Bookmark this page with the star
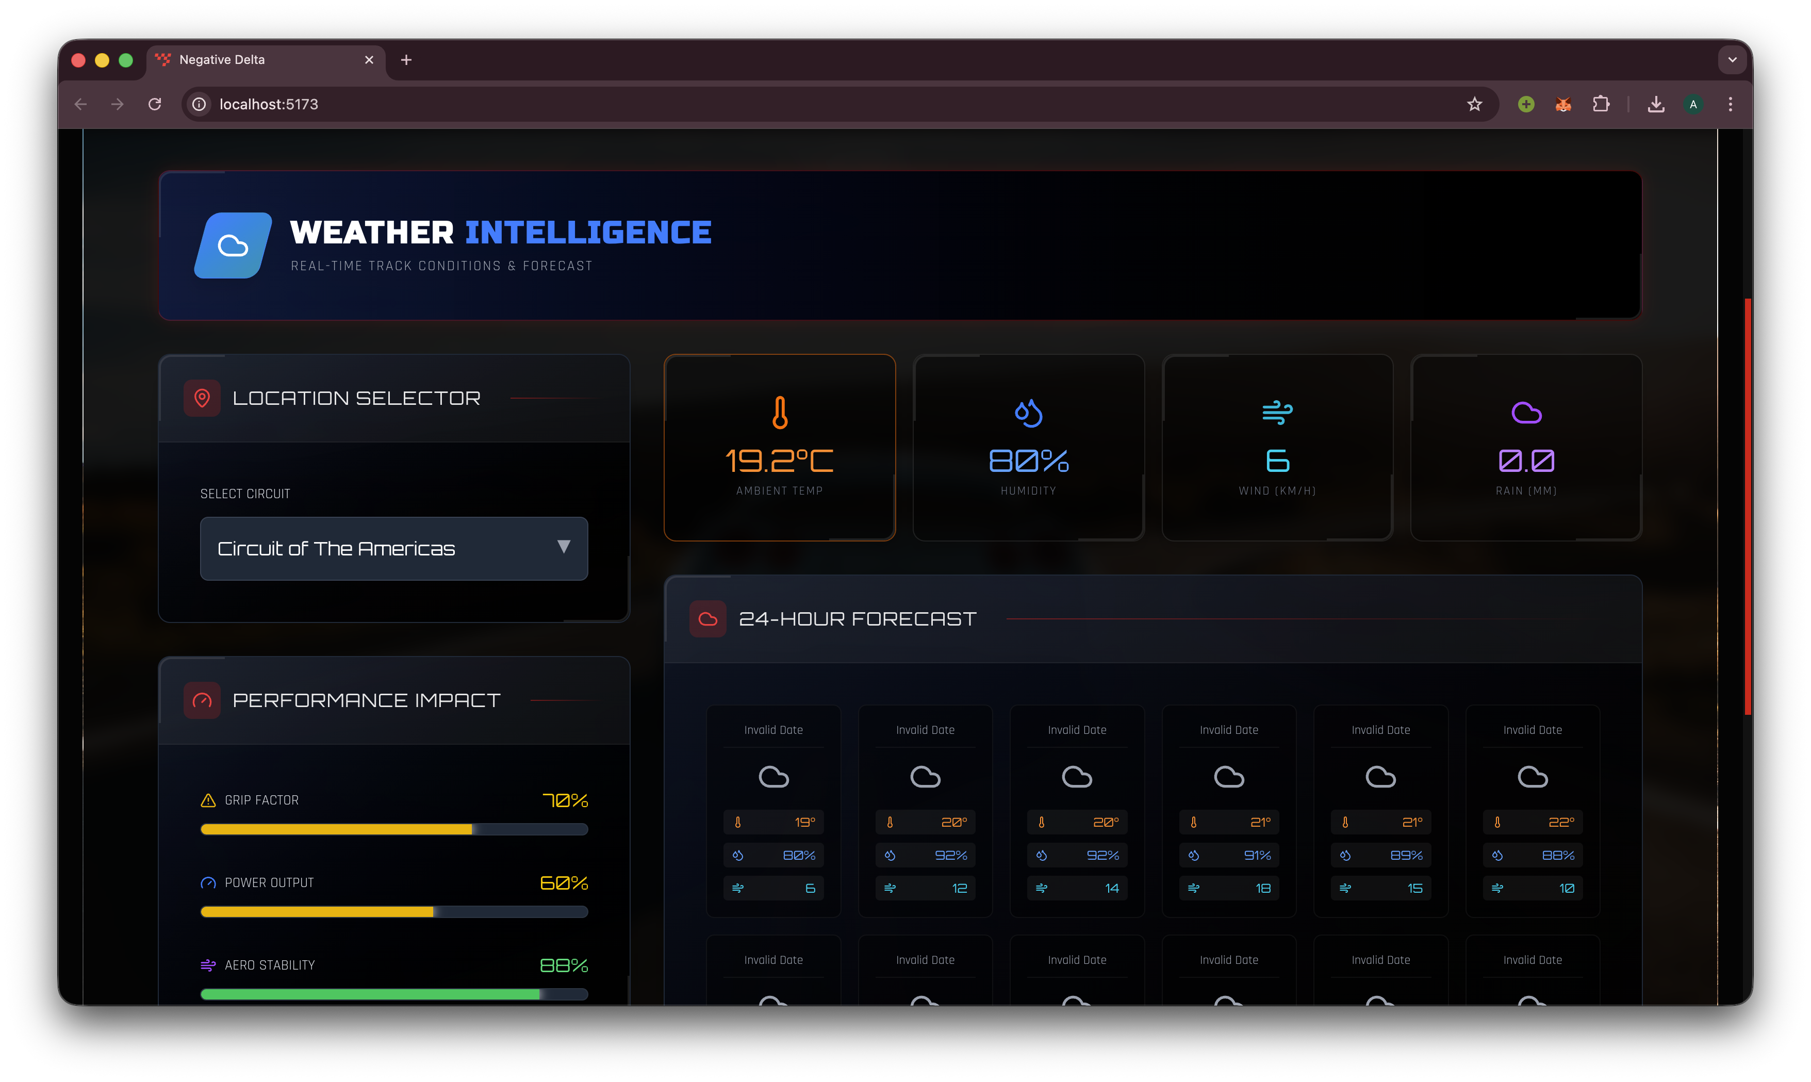This screenshot has height=1082, width=1811. click(1474, 104)
